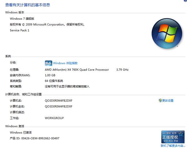Click the Windows 已激活 status text
The width and height of the screenshot is (187, 149).
pyautogui.click(x=21, y=132)
